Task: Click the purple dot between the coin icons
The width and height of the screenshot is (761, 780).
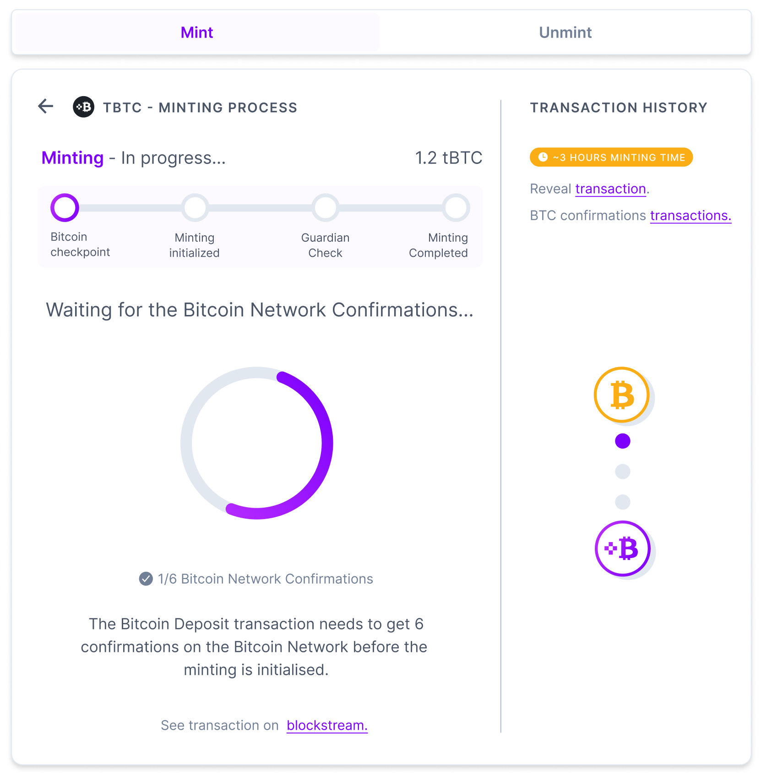Action: pyautogui.click(x=622, y=442)
